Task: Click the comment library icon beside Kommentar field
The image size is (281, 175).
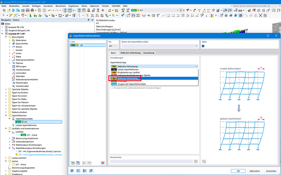Action: 196,161
